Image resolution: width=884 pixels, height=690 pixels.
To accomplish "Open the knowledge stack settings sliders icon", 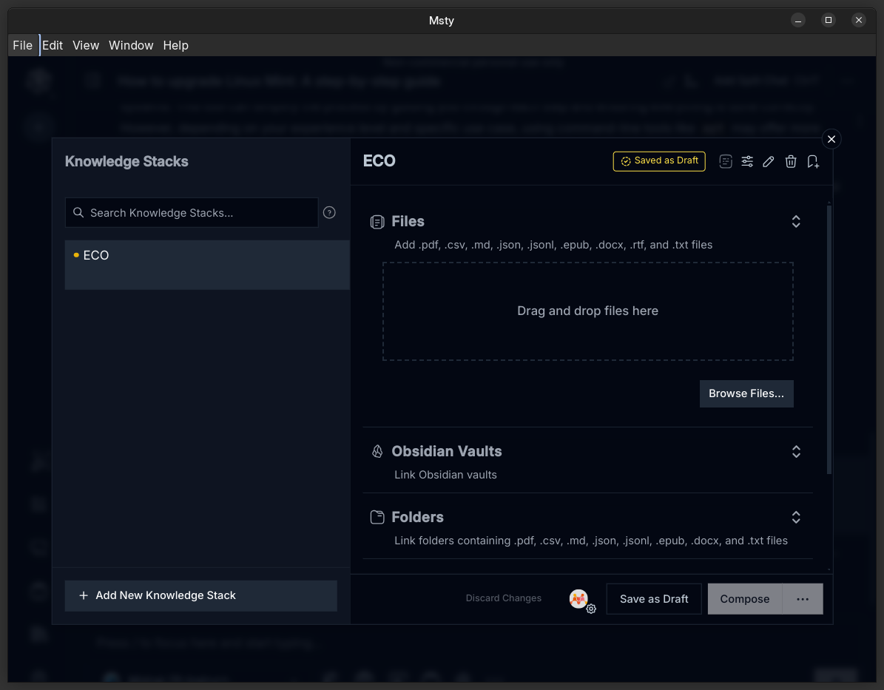I will (747, 161).
